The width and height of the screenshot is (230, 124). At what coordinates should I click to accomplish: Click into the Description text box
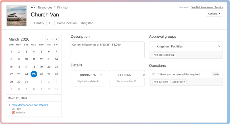[108, 50]
